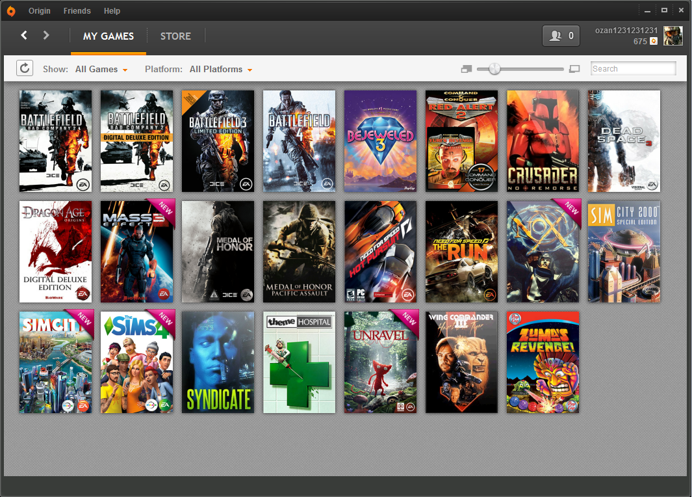Select the Mass Effect 3 tile
This screenshot has width=692, height=497.
137,251
